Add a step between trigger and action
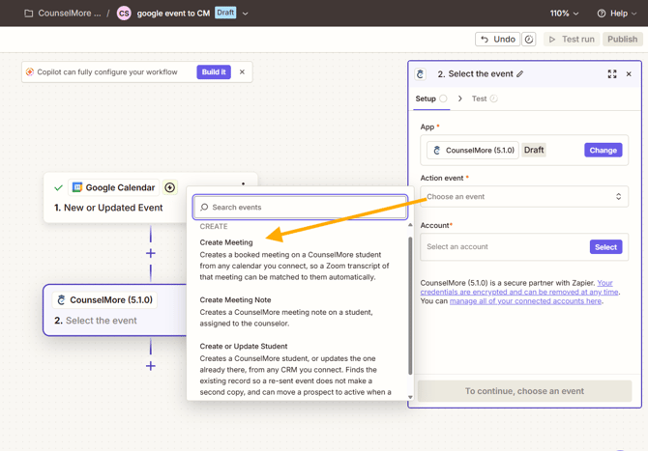This screenshot has height=451, width=648. tap(151, 253)
